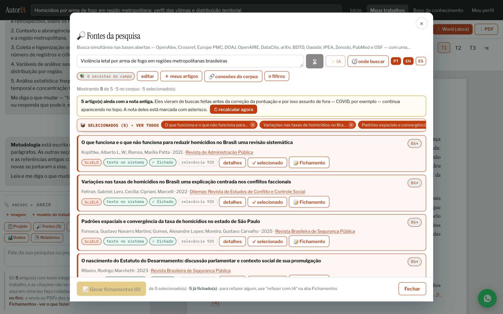Open 'Base de conhecimento' navigation item
The image size is (503, 314).
[438, 10]
